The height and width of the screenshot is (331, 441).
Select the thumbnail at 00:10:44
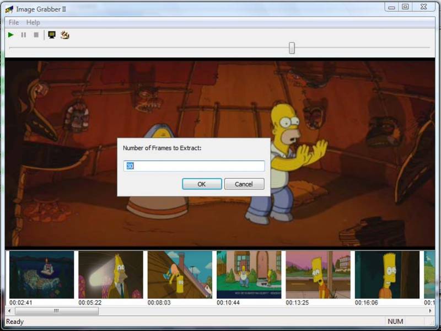249,275
